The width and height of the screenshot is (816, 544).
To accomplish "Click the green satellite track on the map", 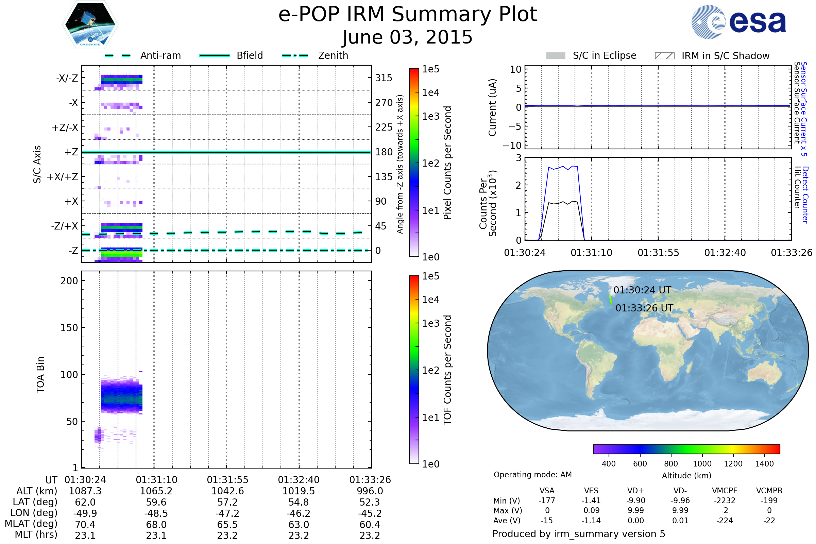I will pyautogui.click(x=611, y=300).
